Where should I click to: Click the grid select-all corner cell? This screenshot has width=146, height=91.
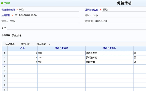(x=5, y=48)
